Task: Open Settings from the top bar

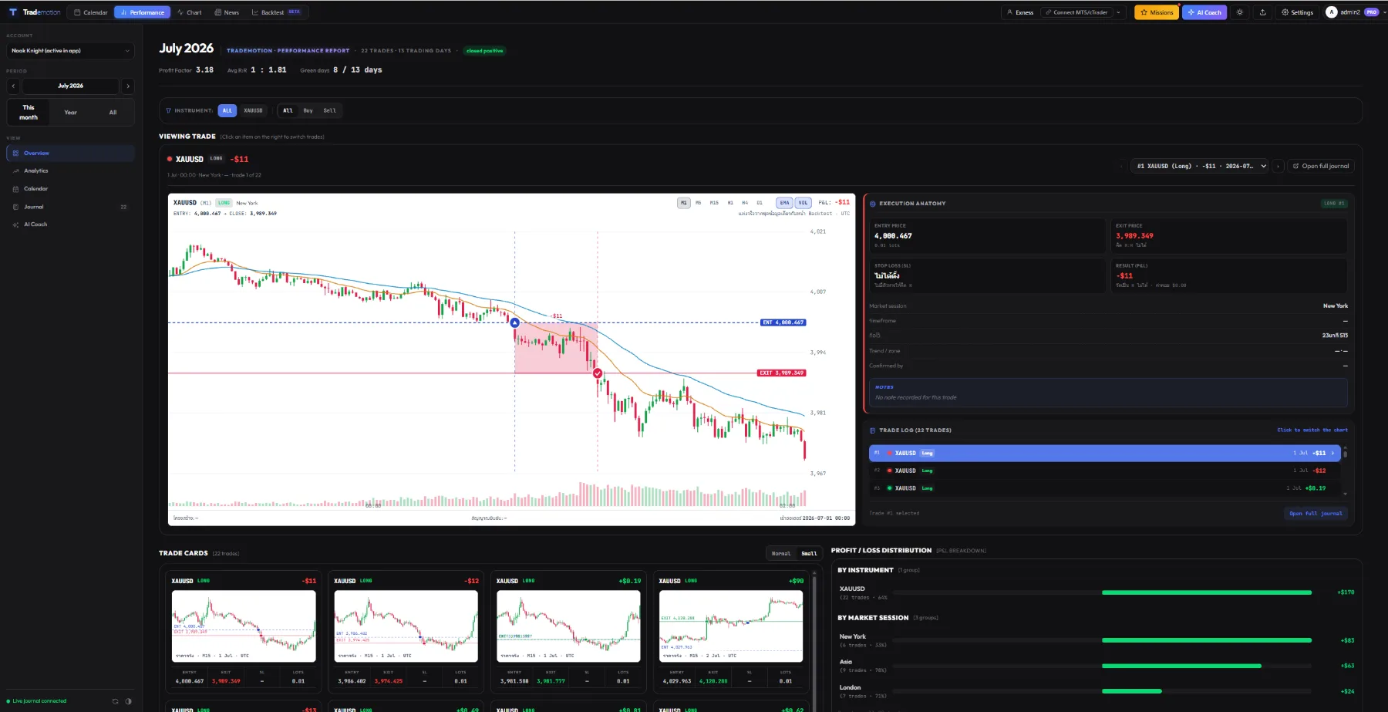Action: point(1297,12)
